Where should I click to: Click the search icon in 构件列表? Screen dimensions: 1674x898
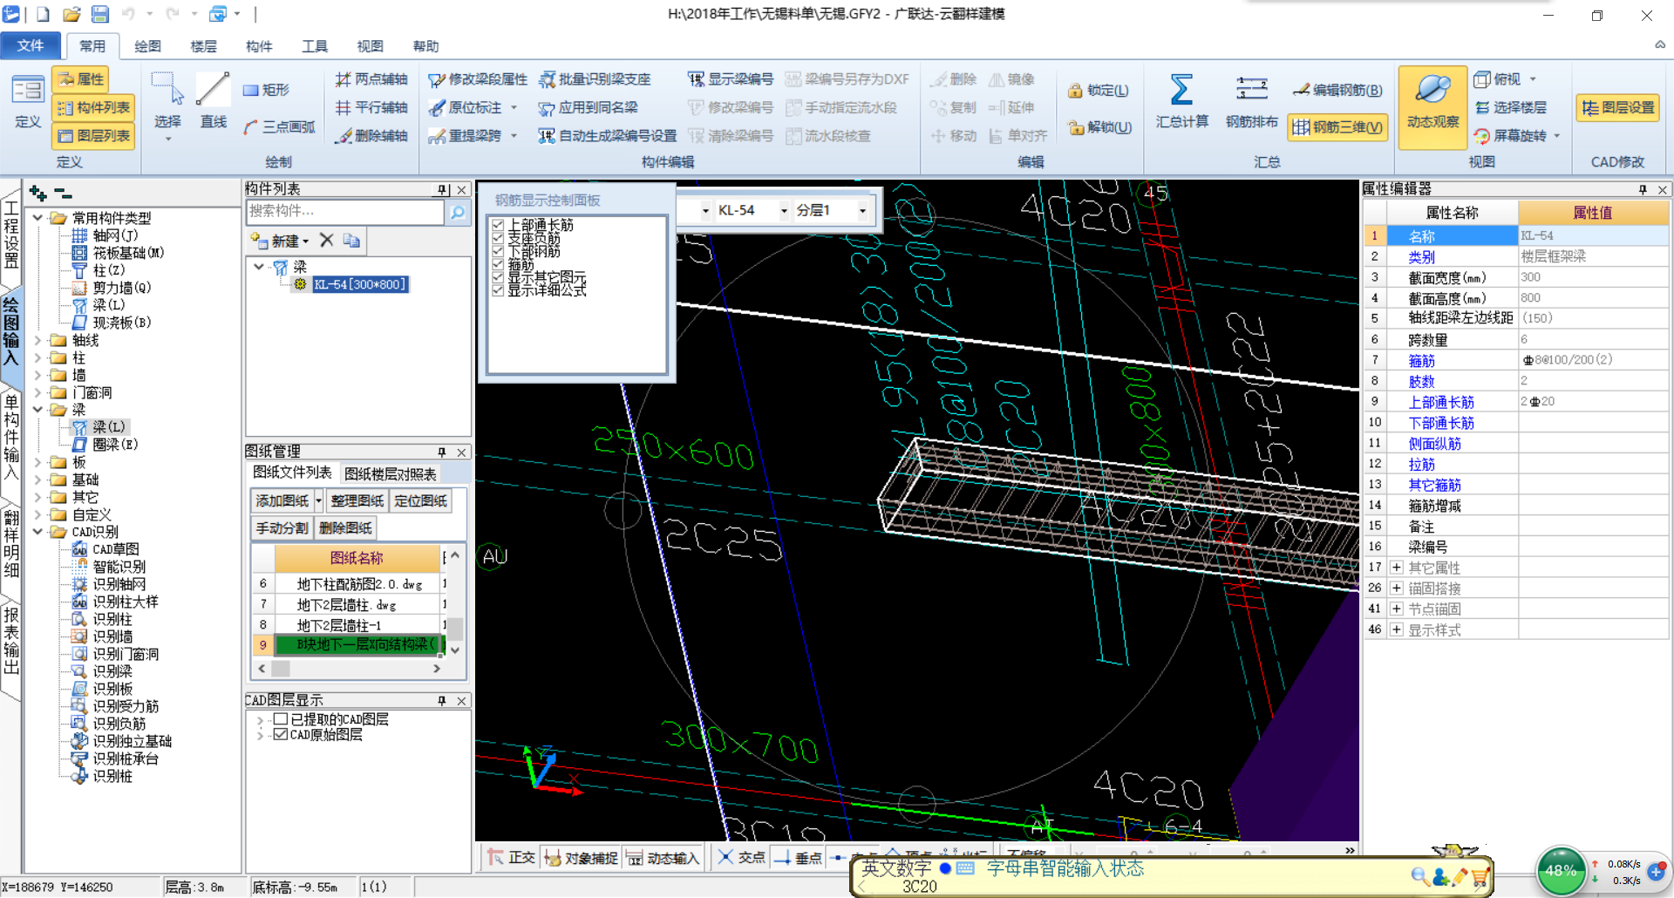tap(457, 212)
